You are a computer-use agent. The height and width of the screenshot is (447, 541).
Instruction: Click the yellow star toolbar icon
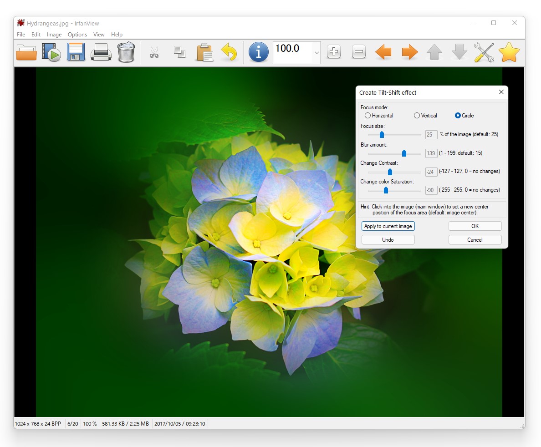point(509,52)
